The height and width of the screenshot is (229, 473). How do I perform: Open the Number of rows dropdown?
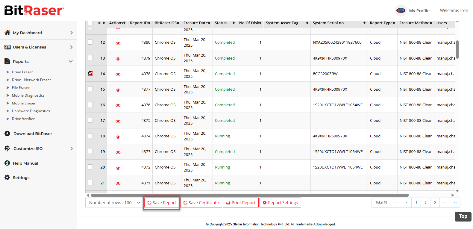(x=114, y=203)
